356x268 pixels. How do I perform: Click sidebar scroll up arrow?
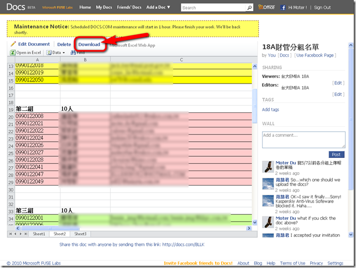pos(351,45)
